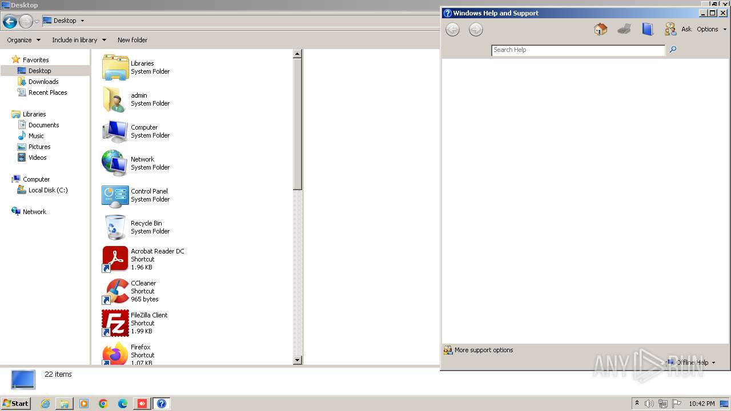Open Help home page icon
This screenshot has height=411, width=731.
600,29
